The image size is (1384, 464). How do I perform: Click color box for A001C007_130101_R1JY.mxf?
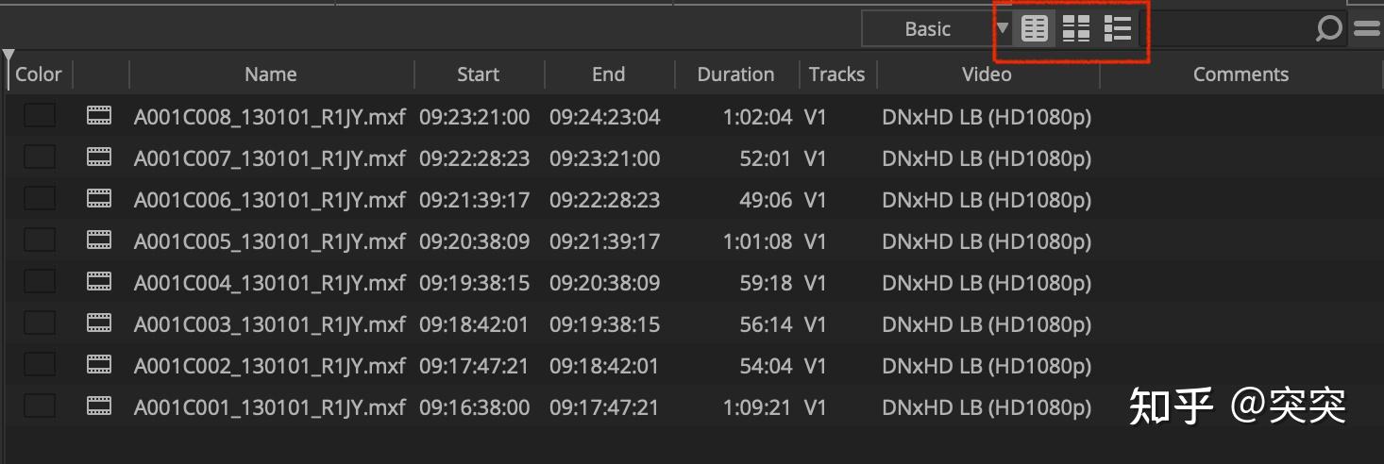coord(40,158)
